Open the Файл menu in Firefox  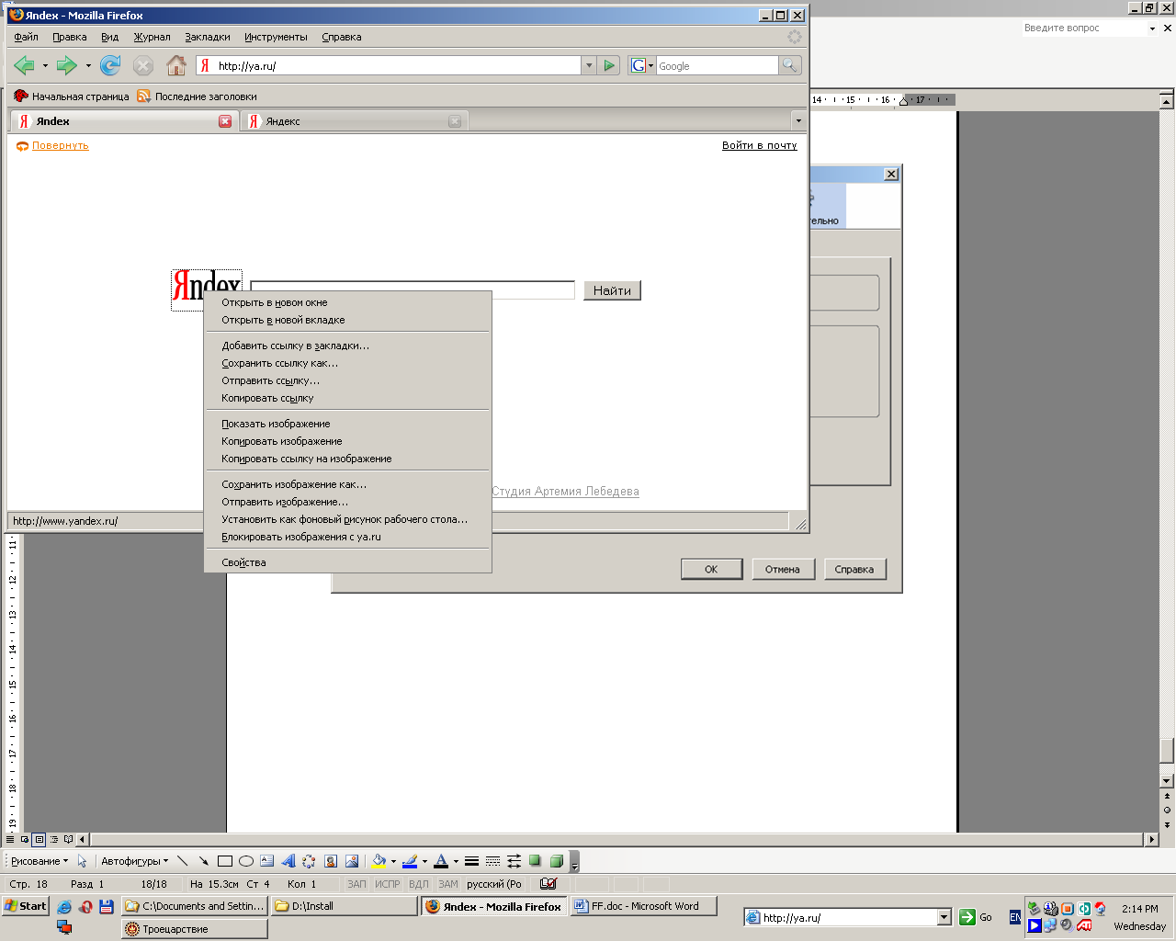(x=27, y=37)
